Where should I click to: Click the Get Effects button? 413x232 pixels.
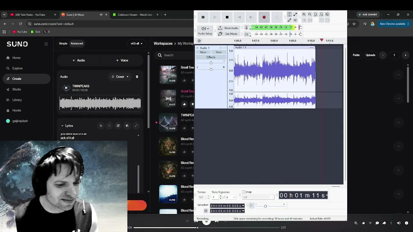(228, 34)
